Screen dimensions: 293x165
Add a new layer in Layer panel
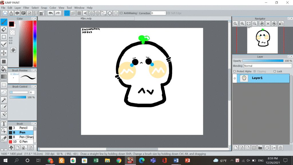pyautogui.click(x=236, y=148)
